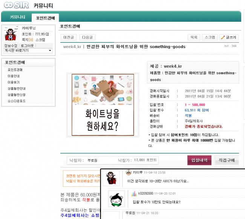Click the 목록 list button
This screenshot has height=219, width=245.
pos(194,38)
